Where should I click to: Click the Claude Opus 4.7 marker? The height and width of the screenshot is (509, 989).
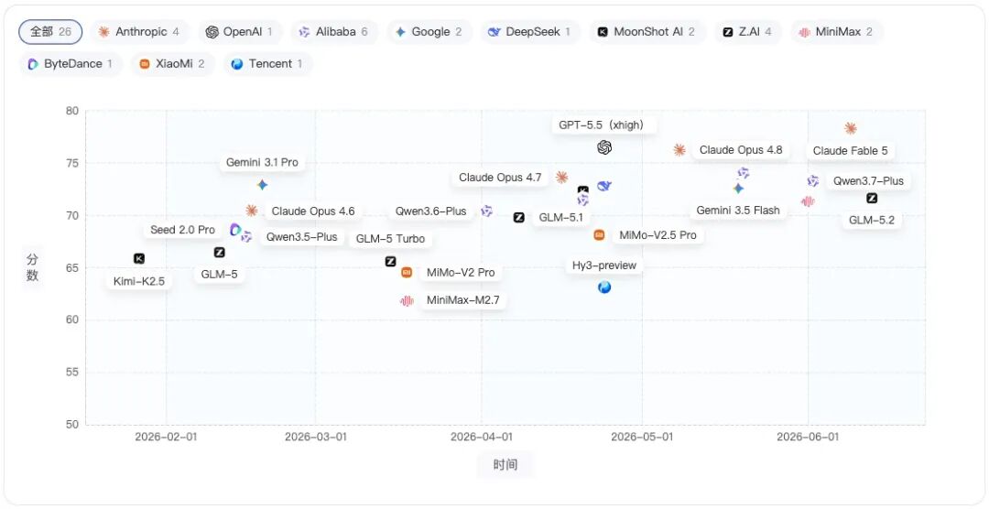[562, 178]
